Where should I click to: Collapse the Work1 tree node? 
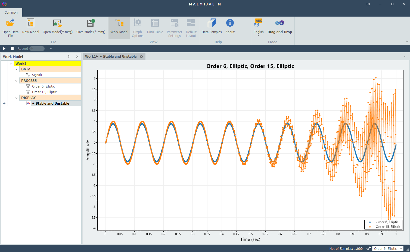(x=11, y=64)
